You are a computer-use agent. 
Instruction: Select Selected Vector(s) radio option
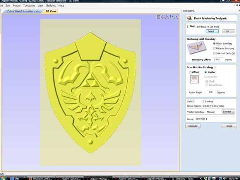tap(214, 53)
